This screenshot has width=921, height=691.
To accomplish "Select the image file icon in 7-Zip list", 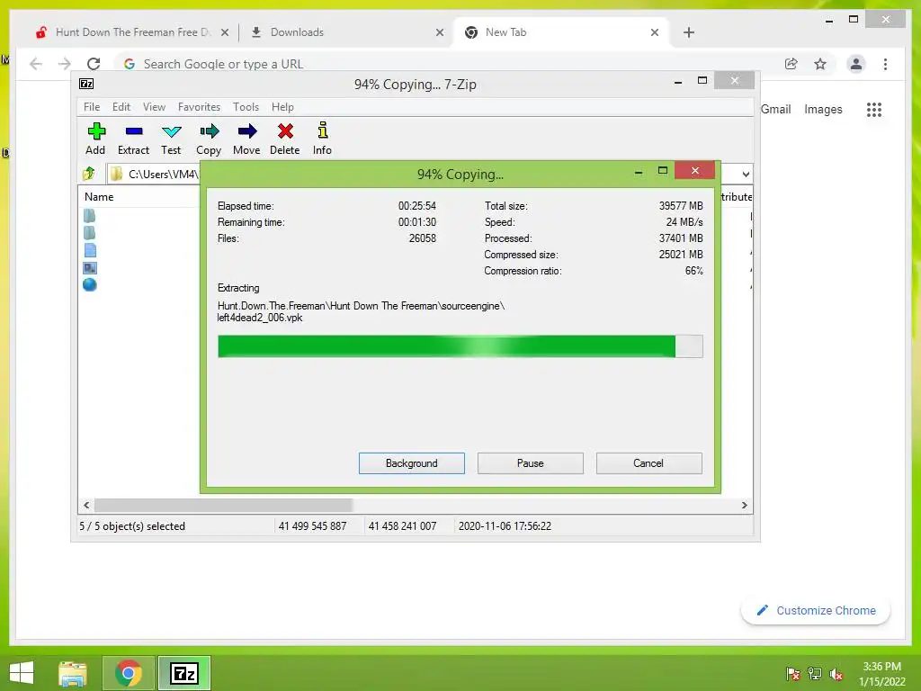I will coord(90,268).
